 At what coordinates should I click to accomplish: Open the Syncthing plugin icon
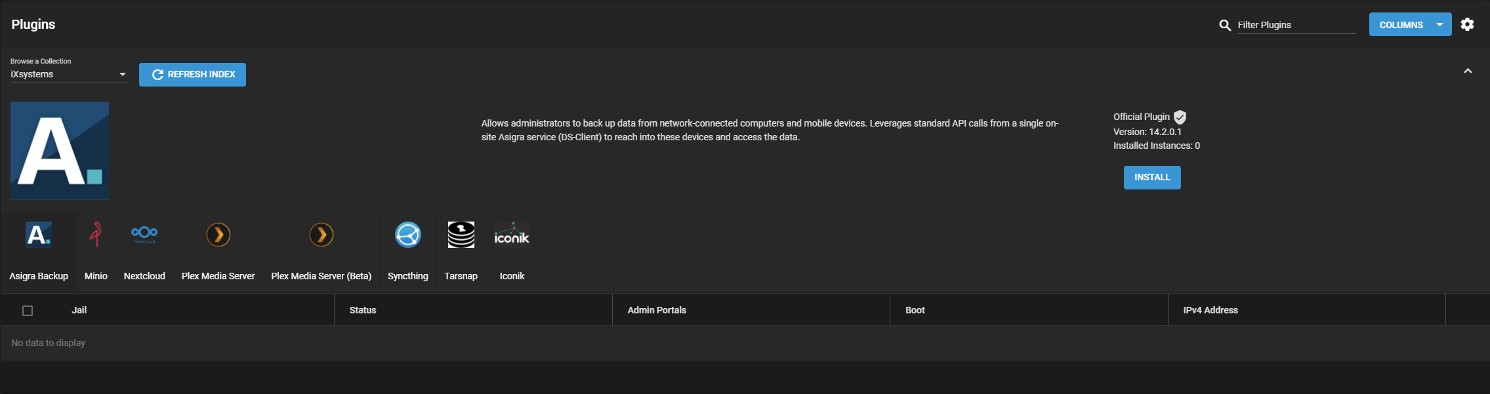407,235
